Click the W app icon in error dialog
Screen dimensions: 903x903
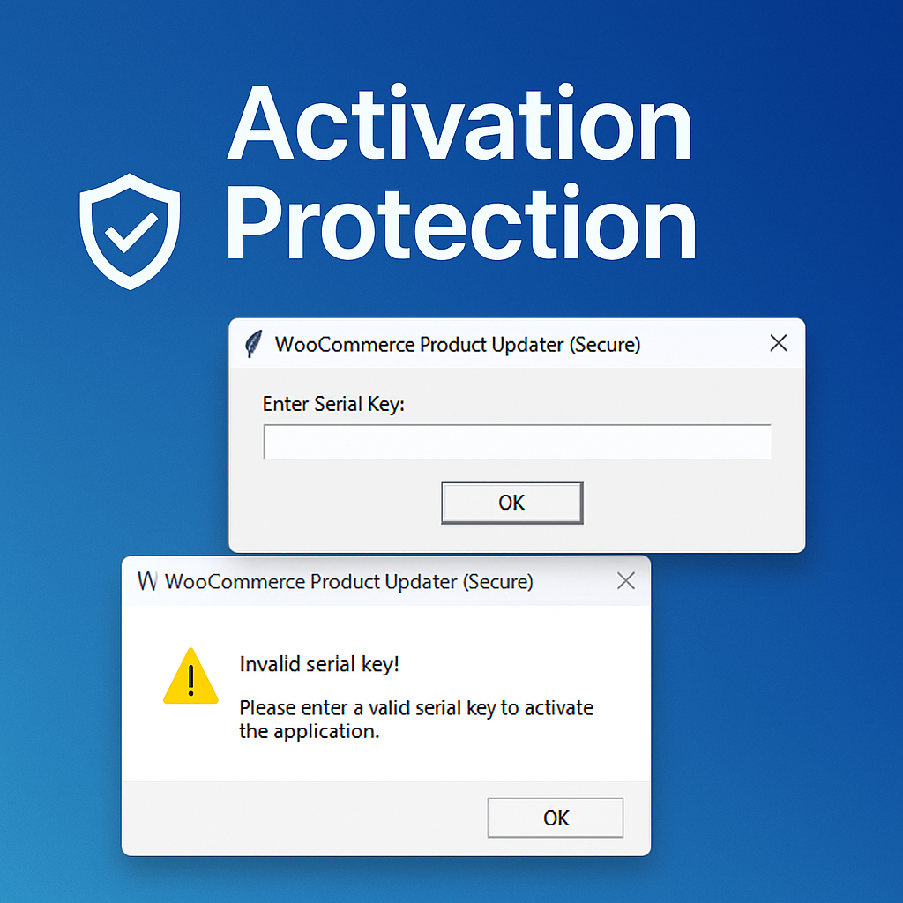point(147,581)
